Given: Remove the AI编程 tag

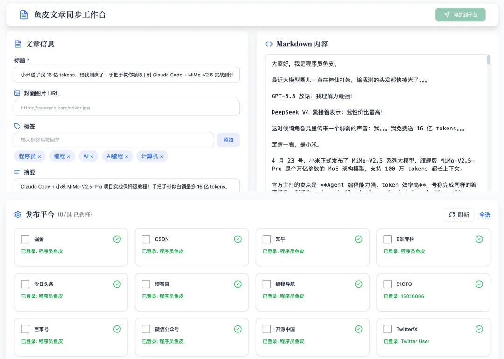Looking at the screenshot, I should tap(126, 156).
